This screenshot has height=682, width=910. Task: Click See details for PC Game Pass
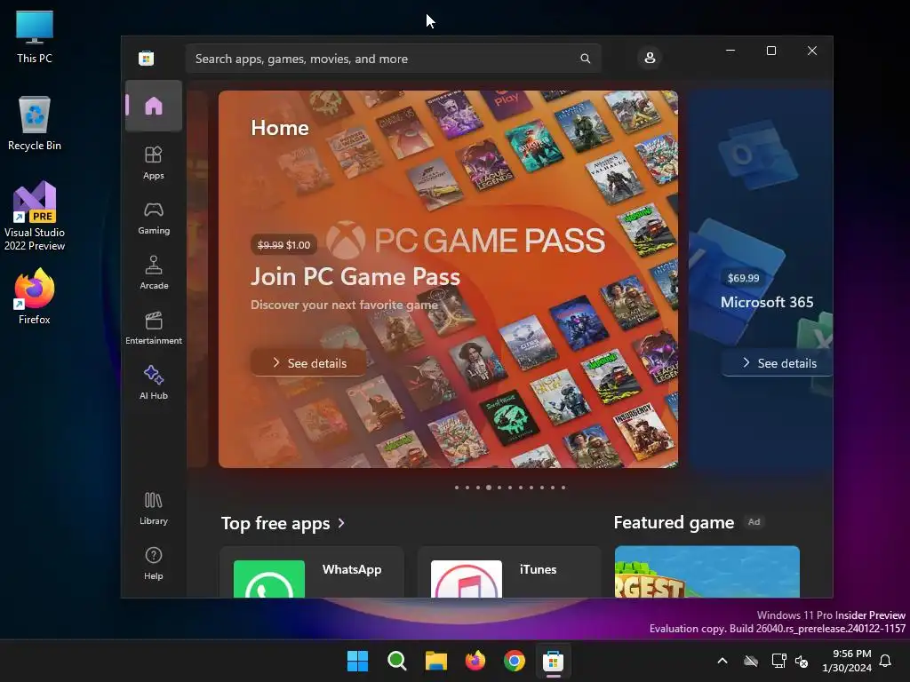click(x=308, y=363)
